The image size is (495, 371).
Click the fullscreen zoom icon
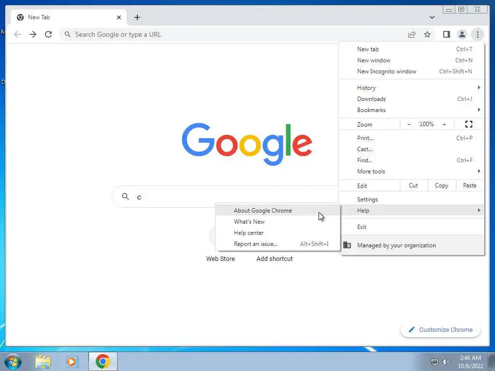pyautogui.click(x=469, y=124)
